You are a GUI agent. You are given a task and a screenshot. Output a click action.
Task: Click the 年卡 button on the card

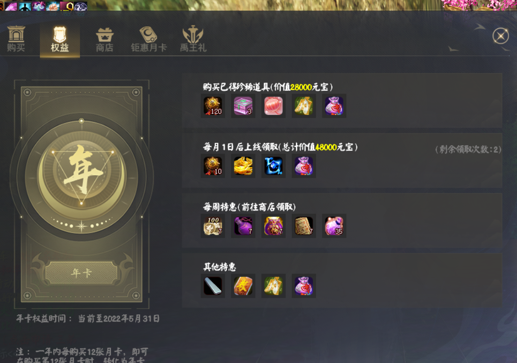point(81,273)
